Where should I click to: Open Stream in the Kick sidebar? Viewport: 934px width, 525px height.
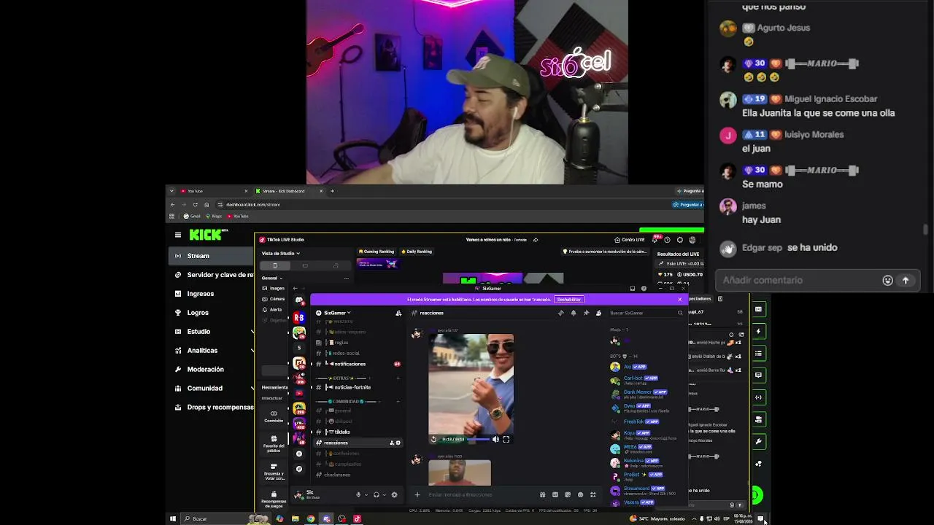(212, 256)
